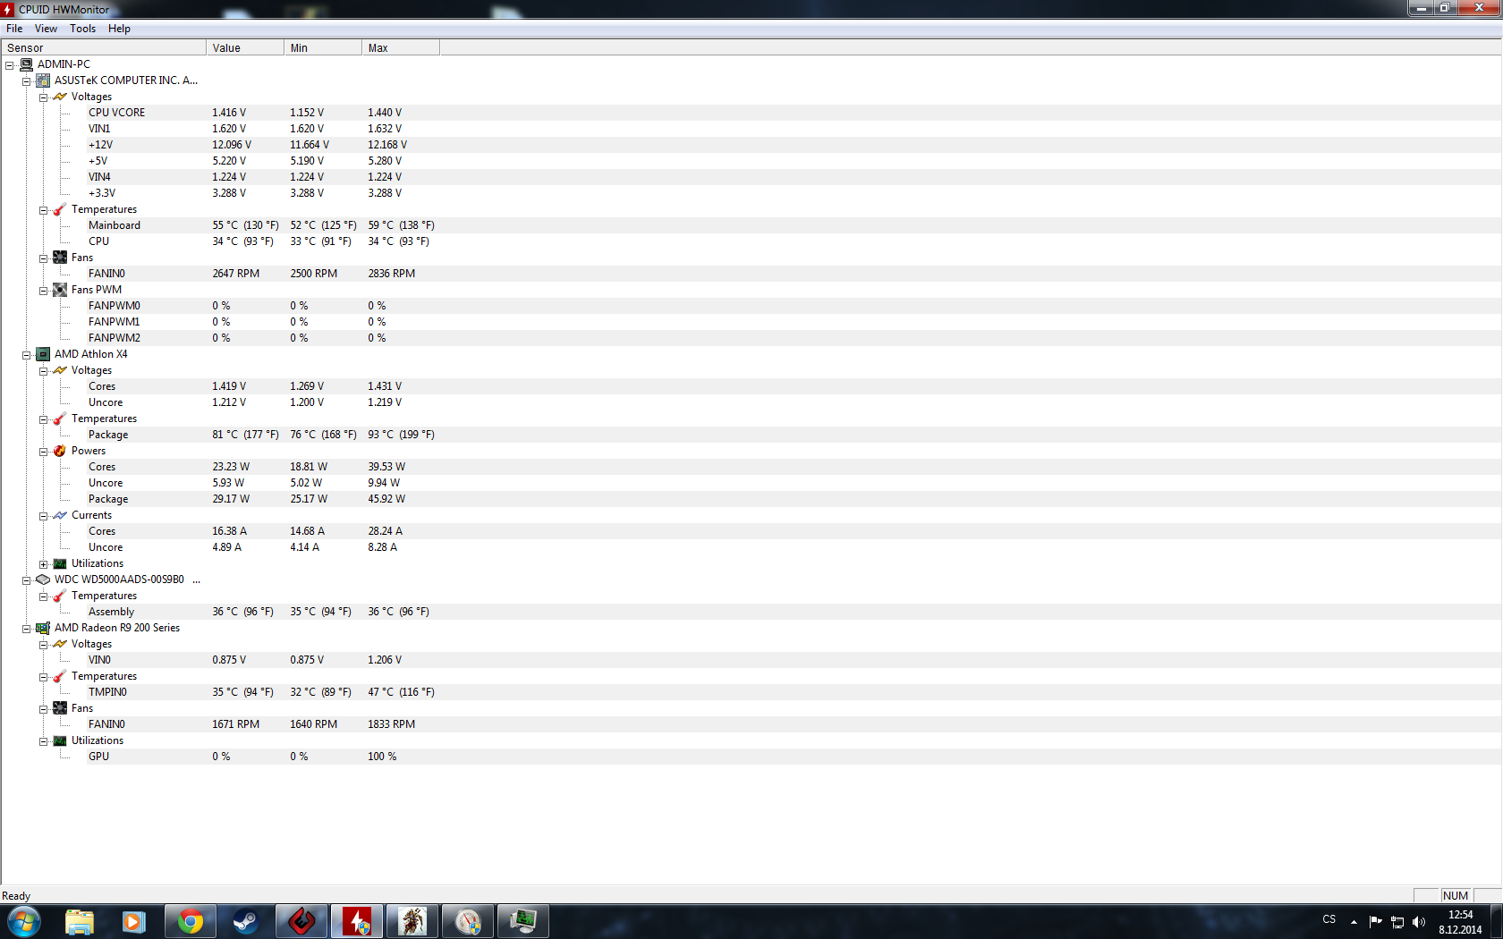Click the Powers flame icon
This screenshot has width=1503, height=939.
[x=60, y=451]
